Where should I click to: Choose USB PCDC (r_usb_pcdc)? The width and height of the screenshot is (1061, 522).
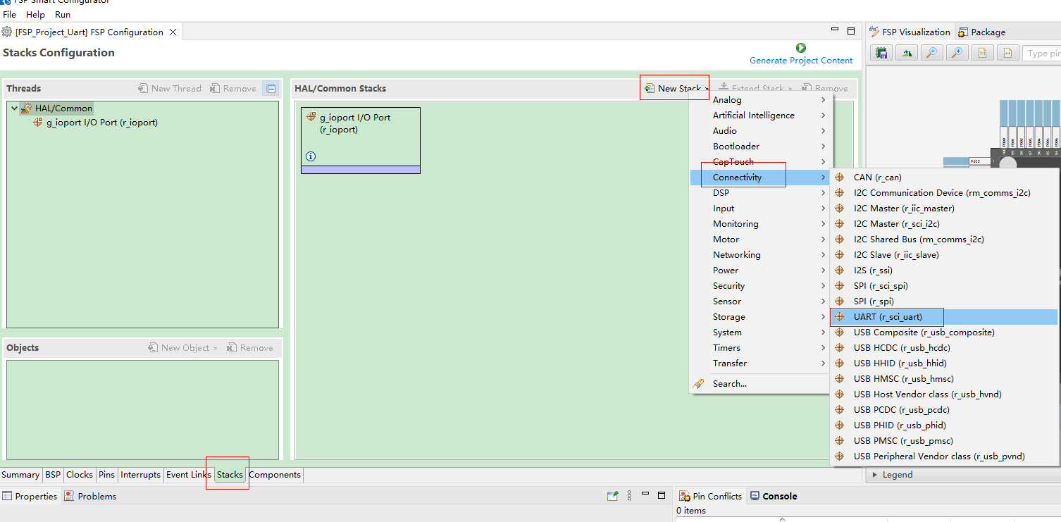[x=944, y=410]
